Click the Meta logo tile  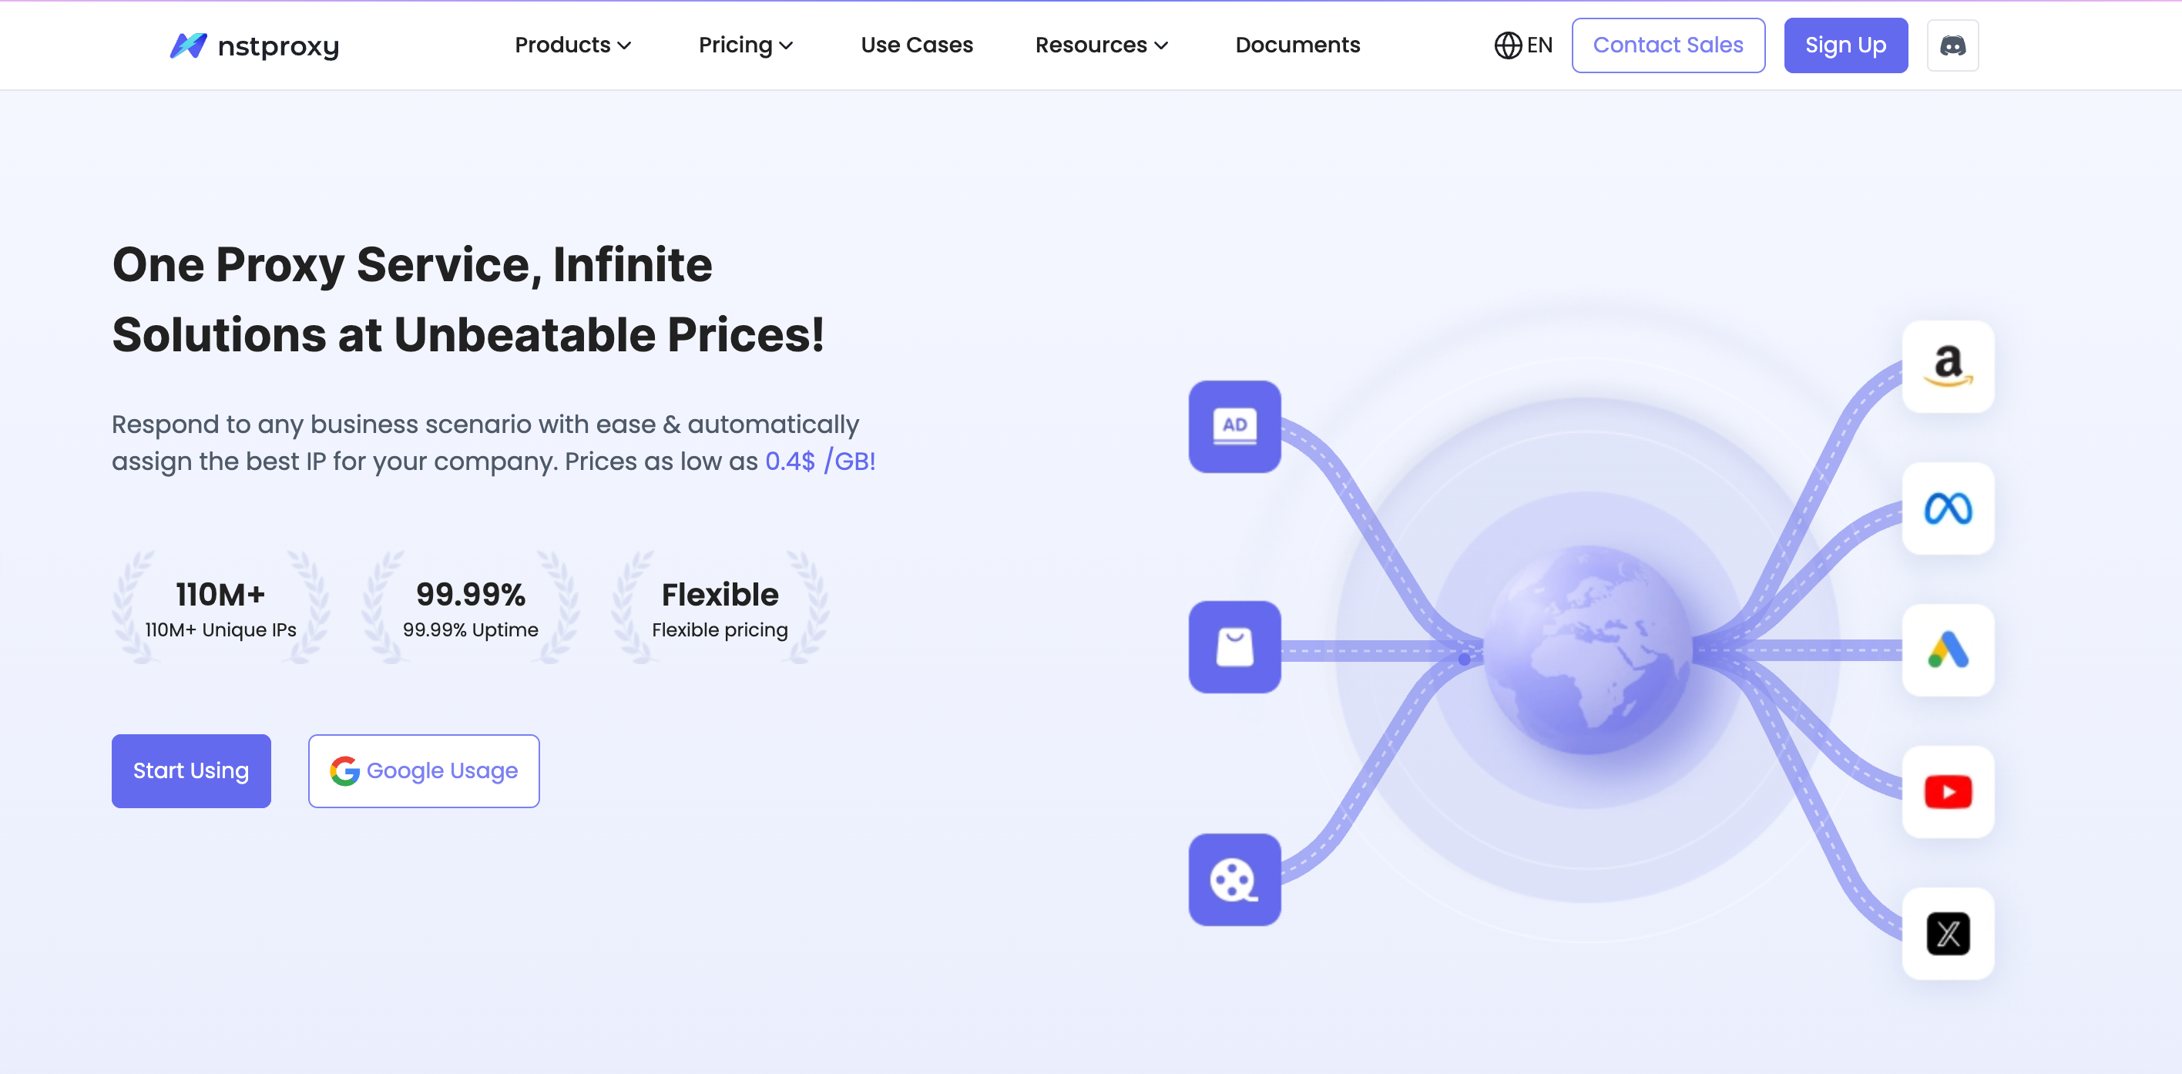[x=1947, y=509]
